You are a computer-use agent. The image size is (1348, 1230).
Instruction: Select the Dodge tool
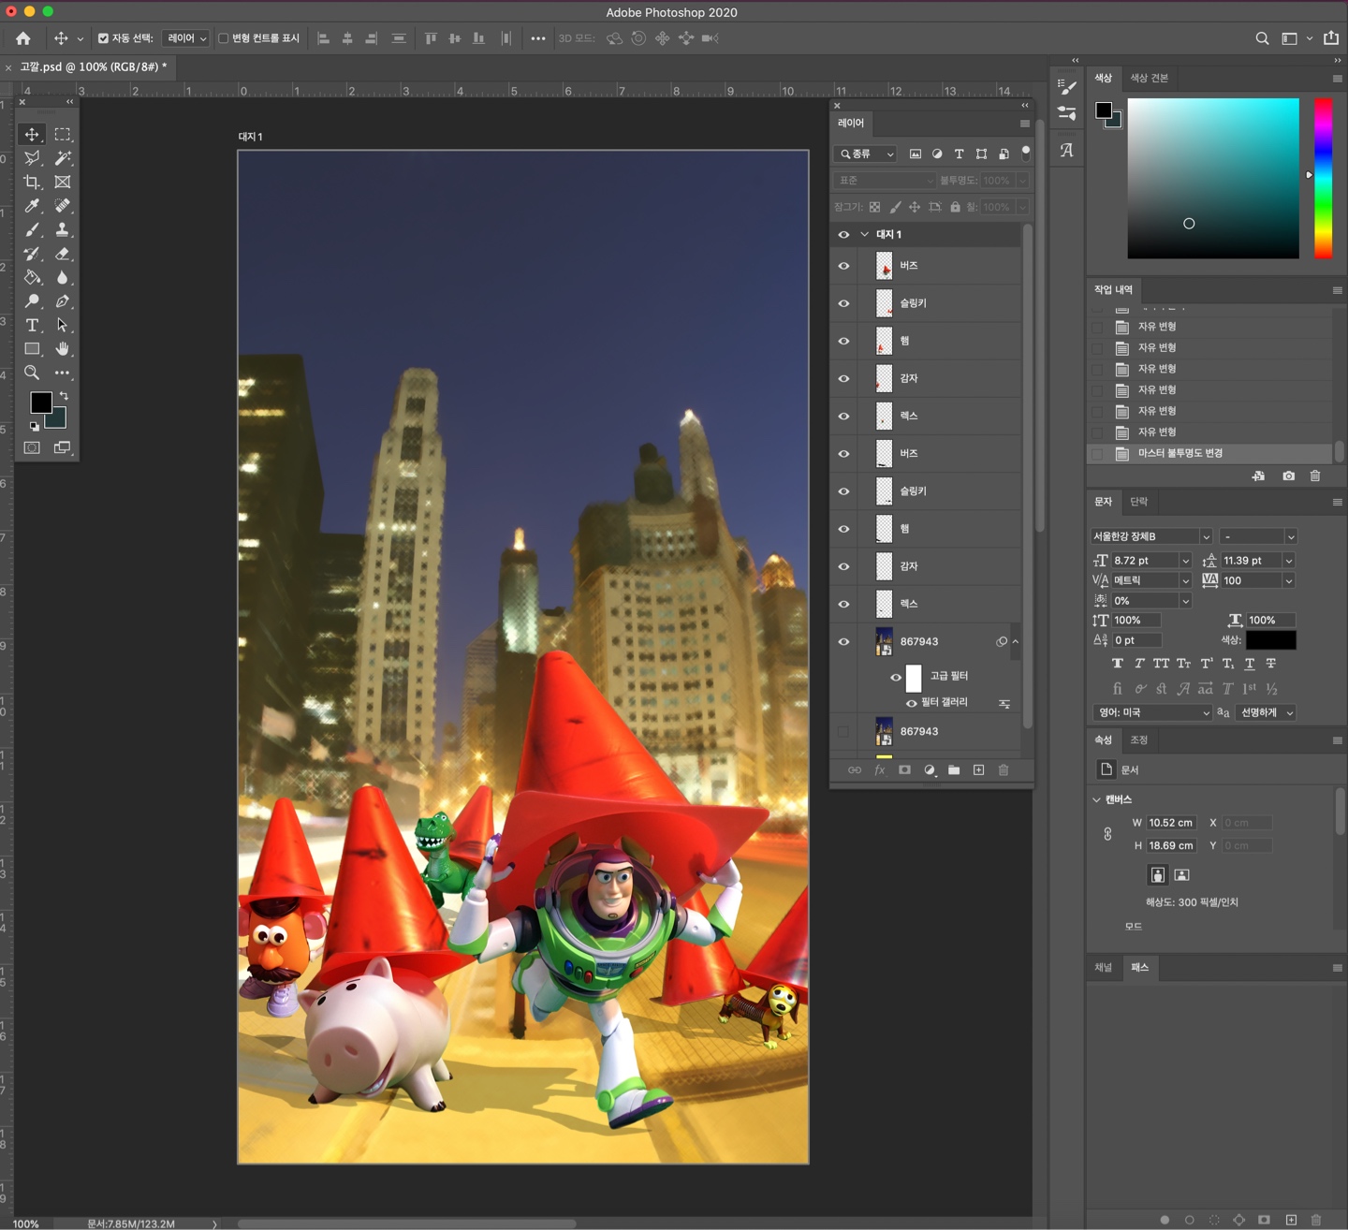coord(32,301)
